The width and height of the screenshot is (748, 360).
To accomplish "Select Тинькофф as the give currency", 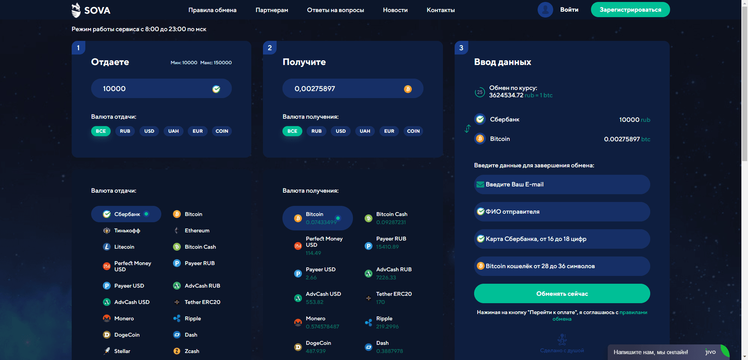I will 127,230.
